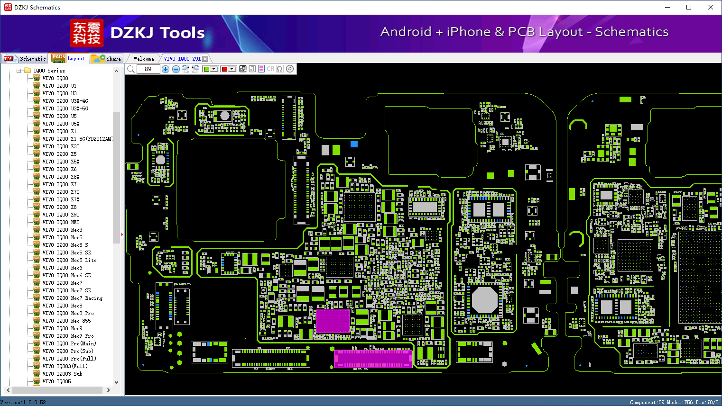
Task: Click the magnifier search icon
Action: point(131,69)
